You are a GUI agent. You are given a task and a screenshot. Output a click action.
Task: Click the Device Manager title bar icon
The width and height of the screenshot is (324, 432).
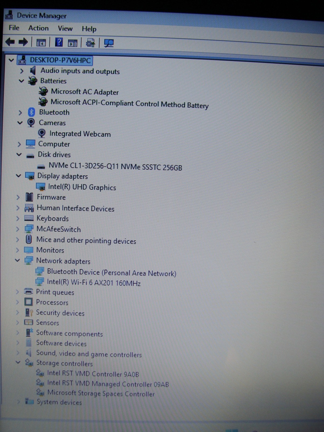point(9,15)
